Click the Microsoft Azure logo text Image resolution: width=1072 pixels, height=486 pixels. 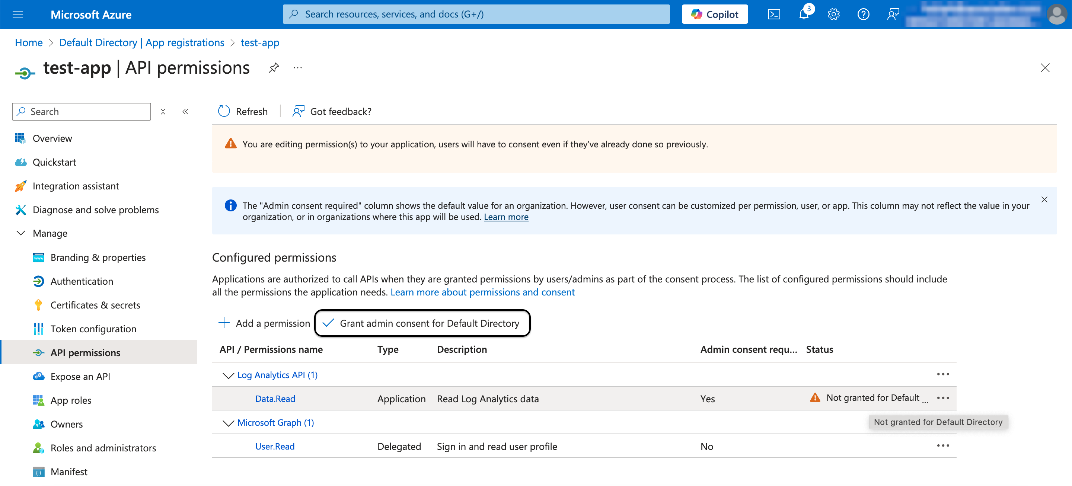click(91, 15)
